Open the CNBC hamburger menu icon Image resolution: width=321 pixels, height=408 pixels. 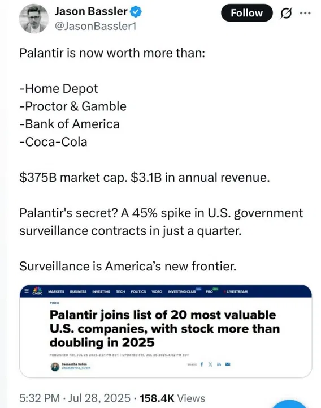(26, 291)
